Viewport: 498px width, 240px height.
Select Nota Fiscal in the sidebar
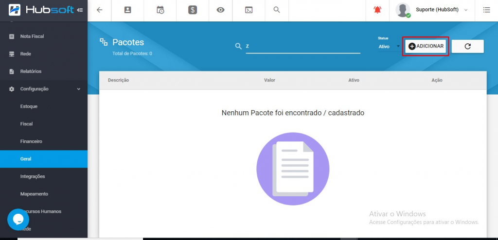[32, 36]
